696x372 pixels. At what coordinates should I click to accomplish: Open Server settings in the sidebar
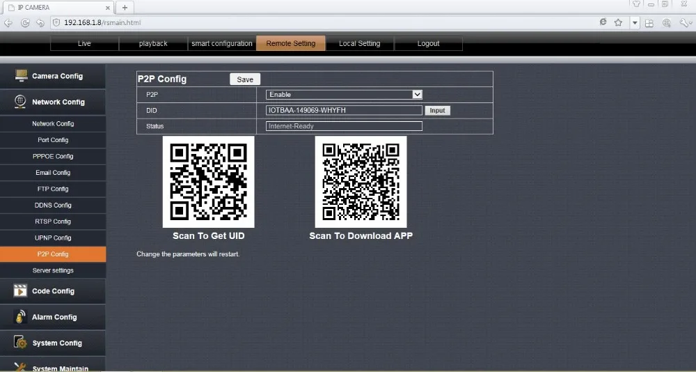pos(53,270)
